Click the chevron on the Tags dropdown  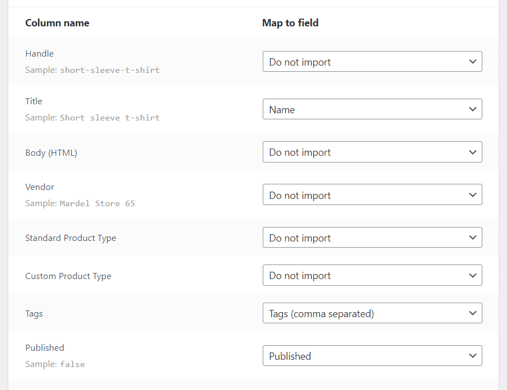click(x=472, y=313)
